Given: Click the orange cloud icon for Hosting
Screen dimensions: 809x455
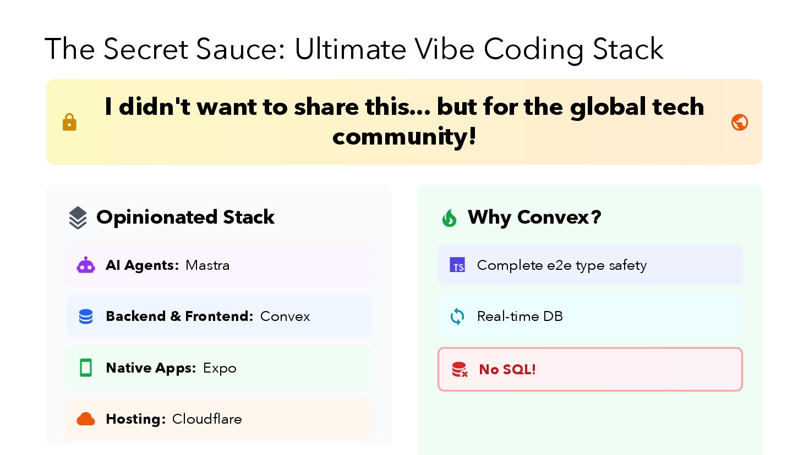Looking at the screenshot, I should [x=86, y=419].
